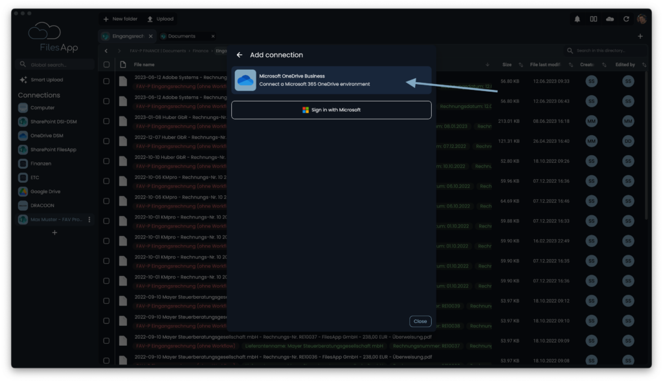Navigate back with the left chevron

pos(106,50)
